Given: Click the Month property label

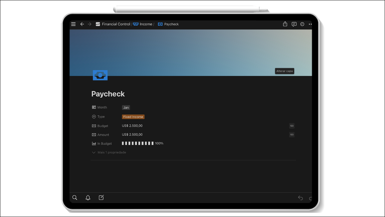Looking at the screenshot, I should pyautogui.click(x=102, y=107).
